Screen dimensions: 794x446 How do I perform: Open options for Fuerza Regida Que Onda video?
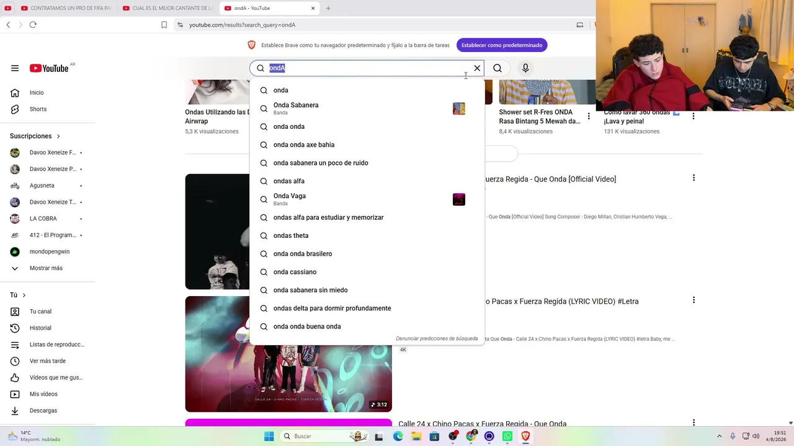pos(694,178)
